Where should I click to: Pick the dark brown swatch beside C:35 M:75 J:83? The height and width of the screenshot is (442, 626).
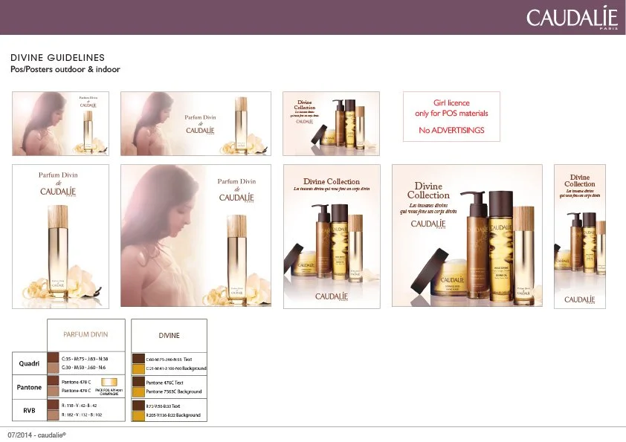coord(53,358)
